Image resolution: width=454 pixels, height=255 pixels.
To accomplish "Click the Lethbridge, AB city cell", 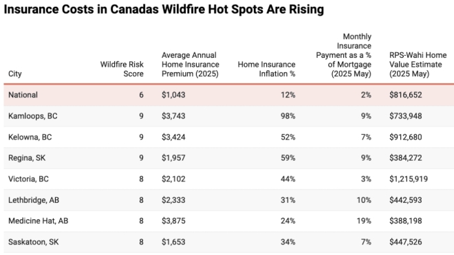I will [34, 200].
